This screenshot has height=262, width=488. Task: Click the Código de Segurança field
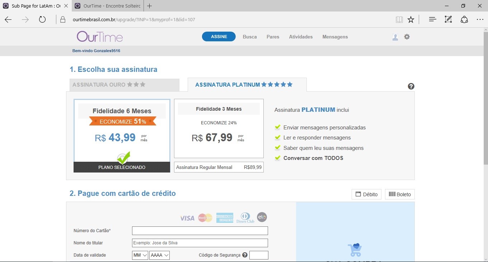[259, 255]
